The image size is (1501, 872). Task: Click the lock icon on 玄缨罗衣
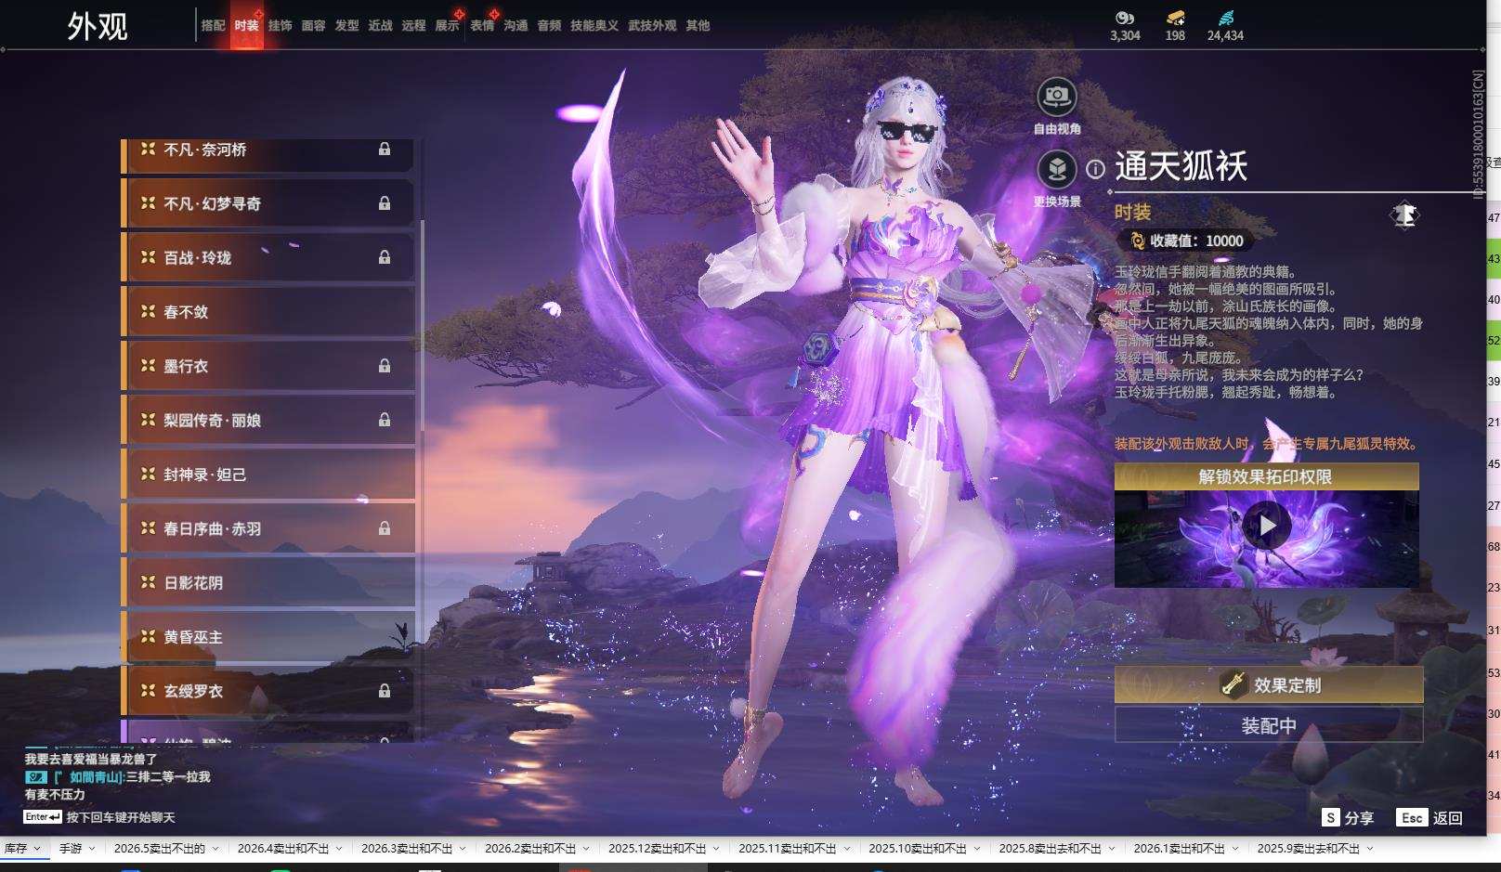(385, 691)
